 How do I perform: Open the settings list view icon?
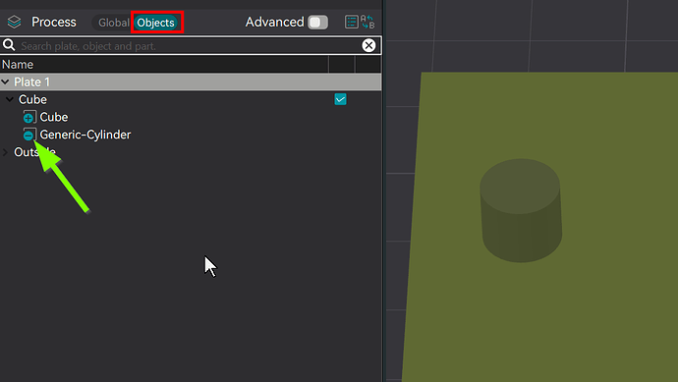(x=352, y=22)
